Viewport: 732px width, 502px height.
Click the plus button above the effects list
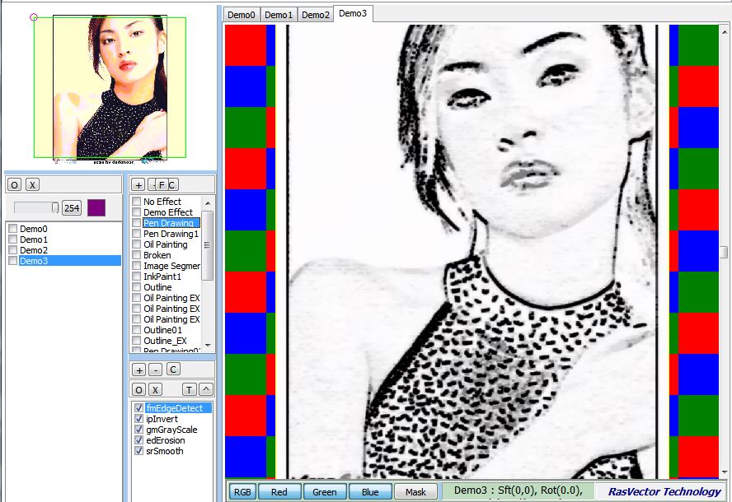138,185
